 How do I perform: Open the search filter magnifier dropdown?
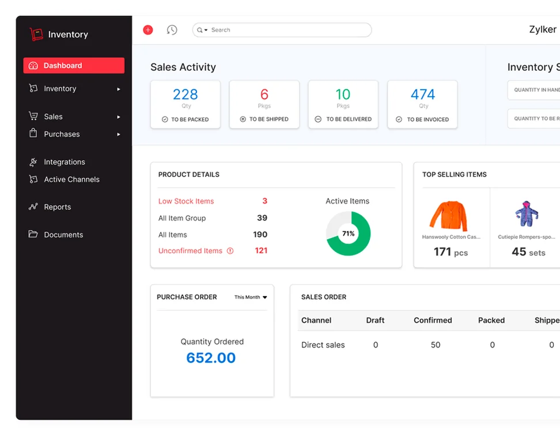[202, 30]
